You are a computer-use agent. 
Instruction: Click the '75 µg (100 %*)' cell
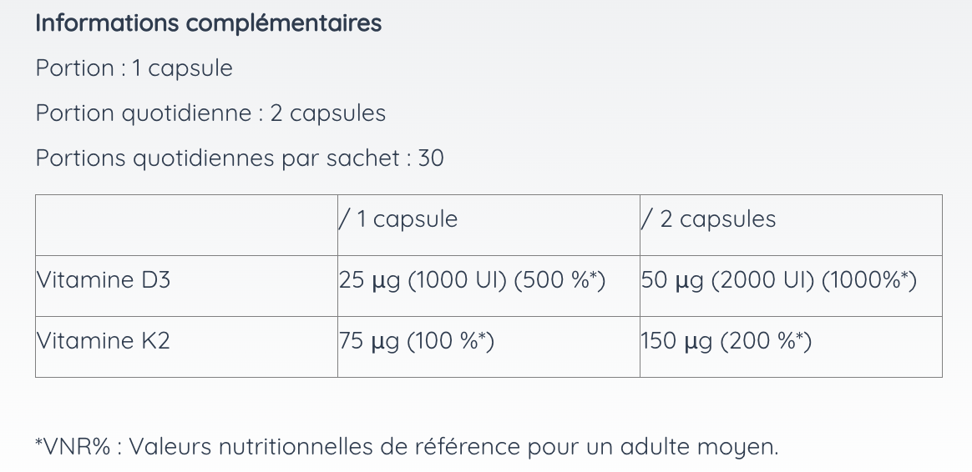pos(489,347)
